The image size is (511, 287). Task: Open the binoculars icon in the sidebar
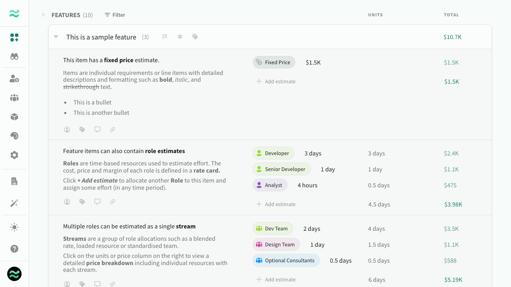point(14,57)
